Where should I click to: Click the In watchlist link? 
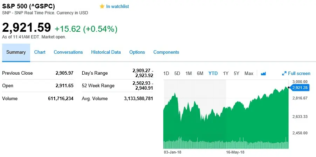click(x=117, y=6)
